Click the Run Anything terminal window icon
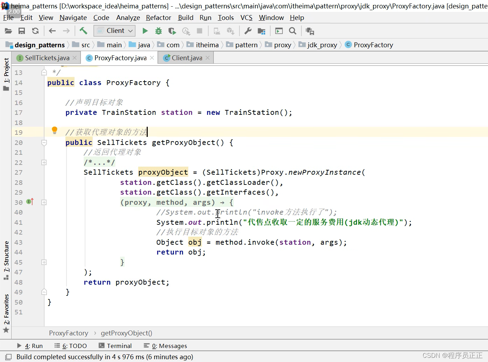The image size is (488, 362). tap(279, 31)
